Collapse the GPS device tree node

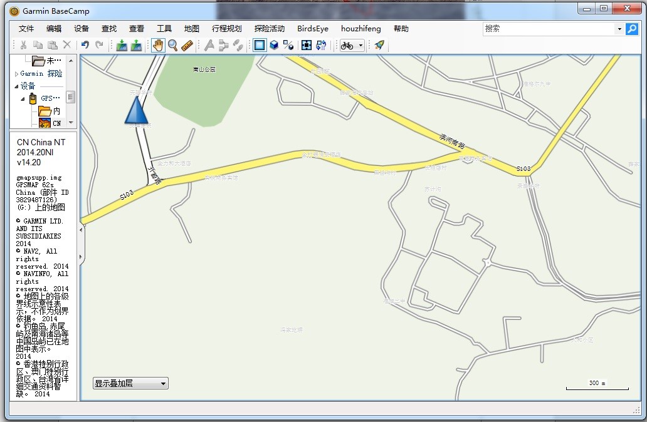23,99
